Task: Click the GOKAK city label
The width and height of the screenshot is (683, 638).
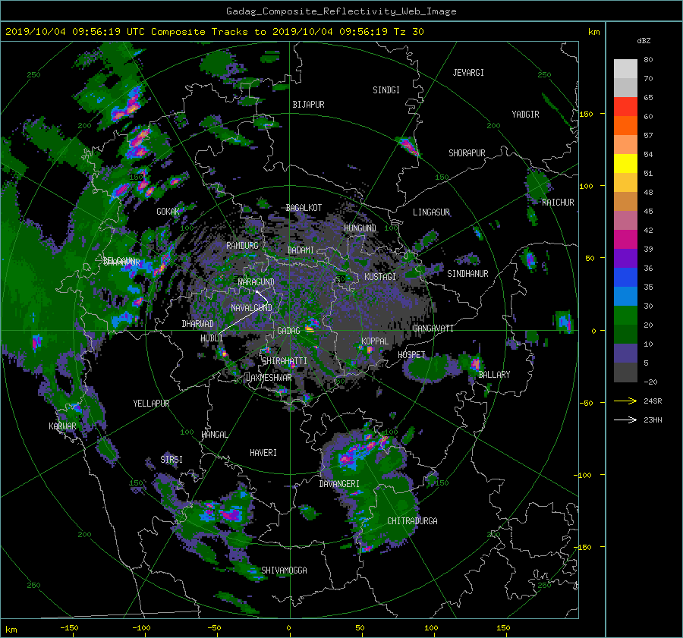Action: (x=168, y=212)
